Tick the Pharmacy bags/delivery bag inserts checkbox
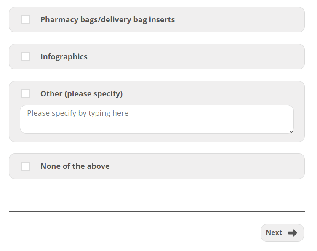The width and height of the screenshot is (317, 251). pyautogui.click(x=26, y=20)
